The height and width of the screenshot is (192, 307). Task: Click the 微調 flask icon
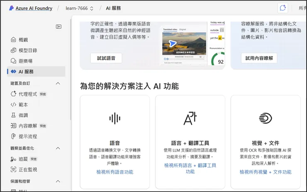coord(13,115)
